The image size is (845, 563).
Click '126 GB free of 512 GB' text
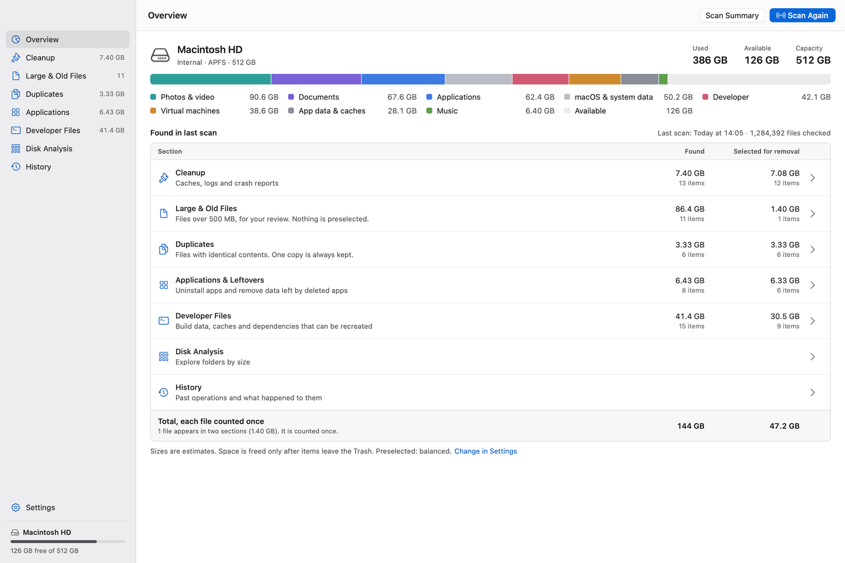(45, 551)
